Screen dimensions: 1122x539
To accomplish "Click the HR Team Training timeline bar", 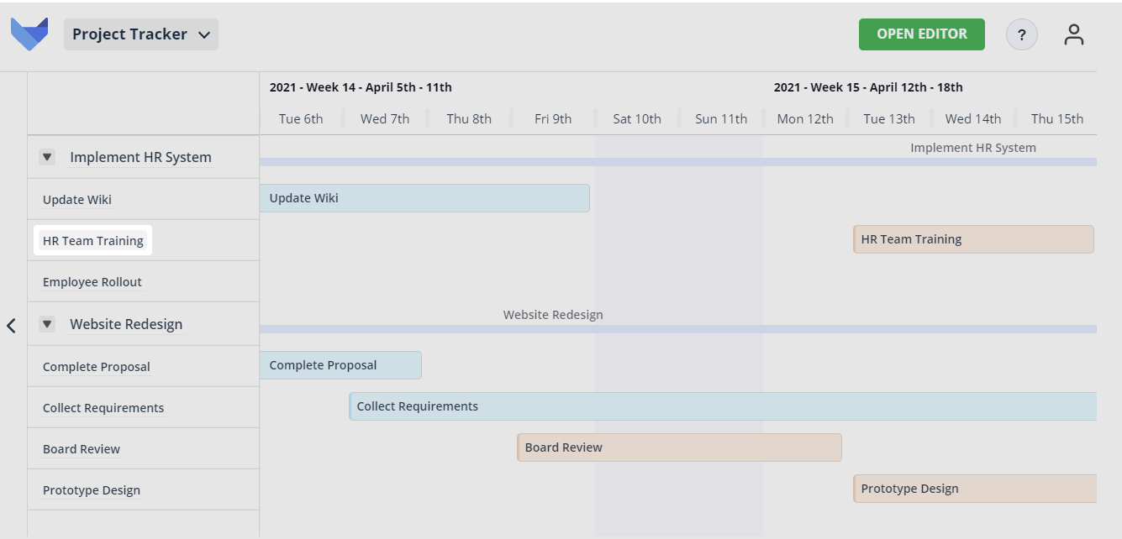I will pyautogui.click(x=972, y=239).
